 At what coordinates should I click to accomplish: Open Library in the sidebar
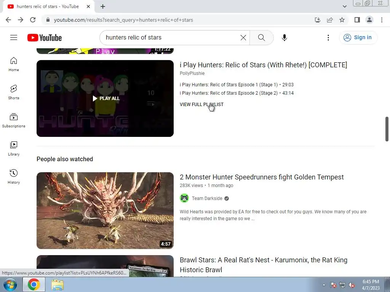(14, 149)
